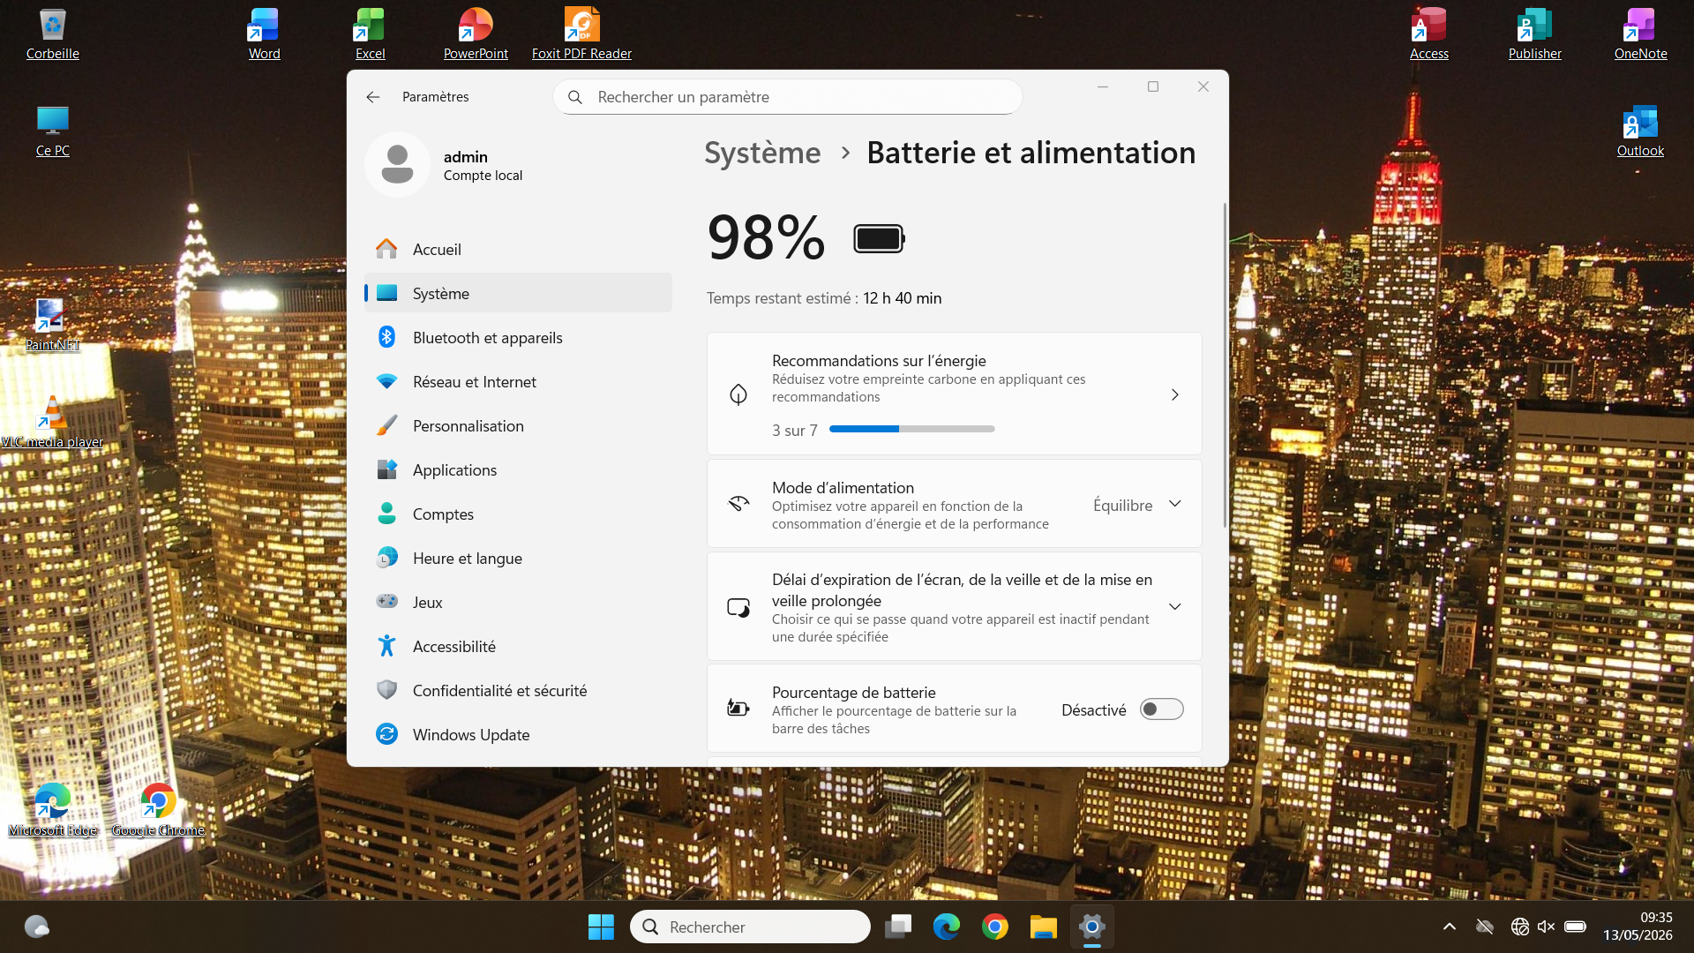Select the VLC media player shortcut
The image size is (1694, 953).
pos(52,422)
